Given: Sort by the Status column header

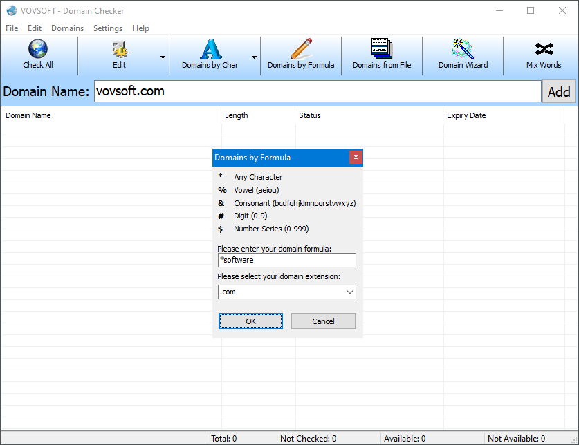Looking at the screenshot, I should coord(369,115).
